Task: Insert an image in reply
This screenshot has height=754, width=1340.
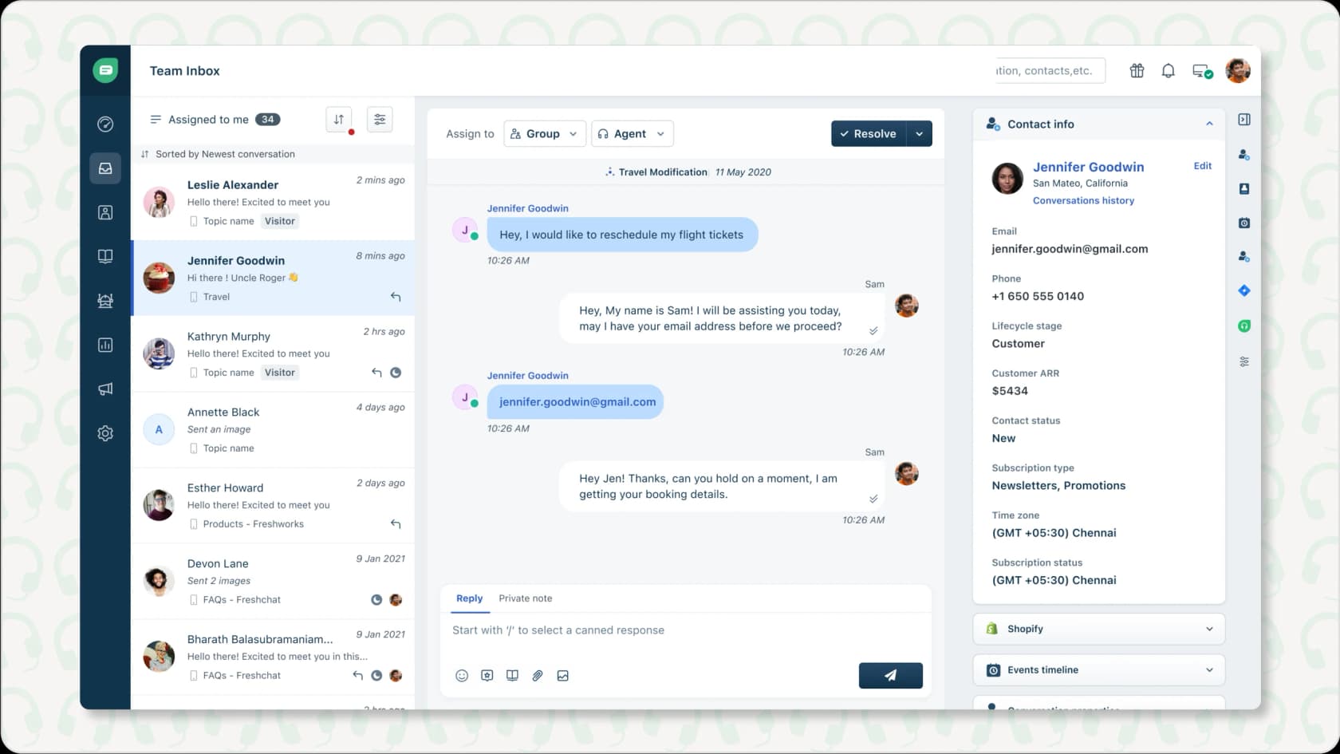Action: [x=563, y=676]
